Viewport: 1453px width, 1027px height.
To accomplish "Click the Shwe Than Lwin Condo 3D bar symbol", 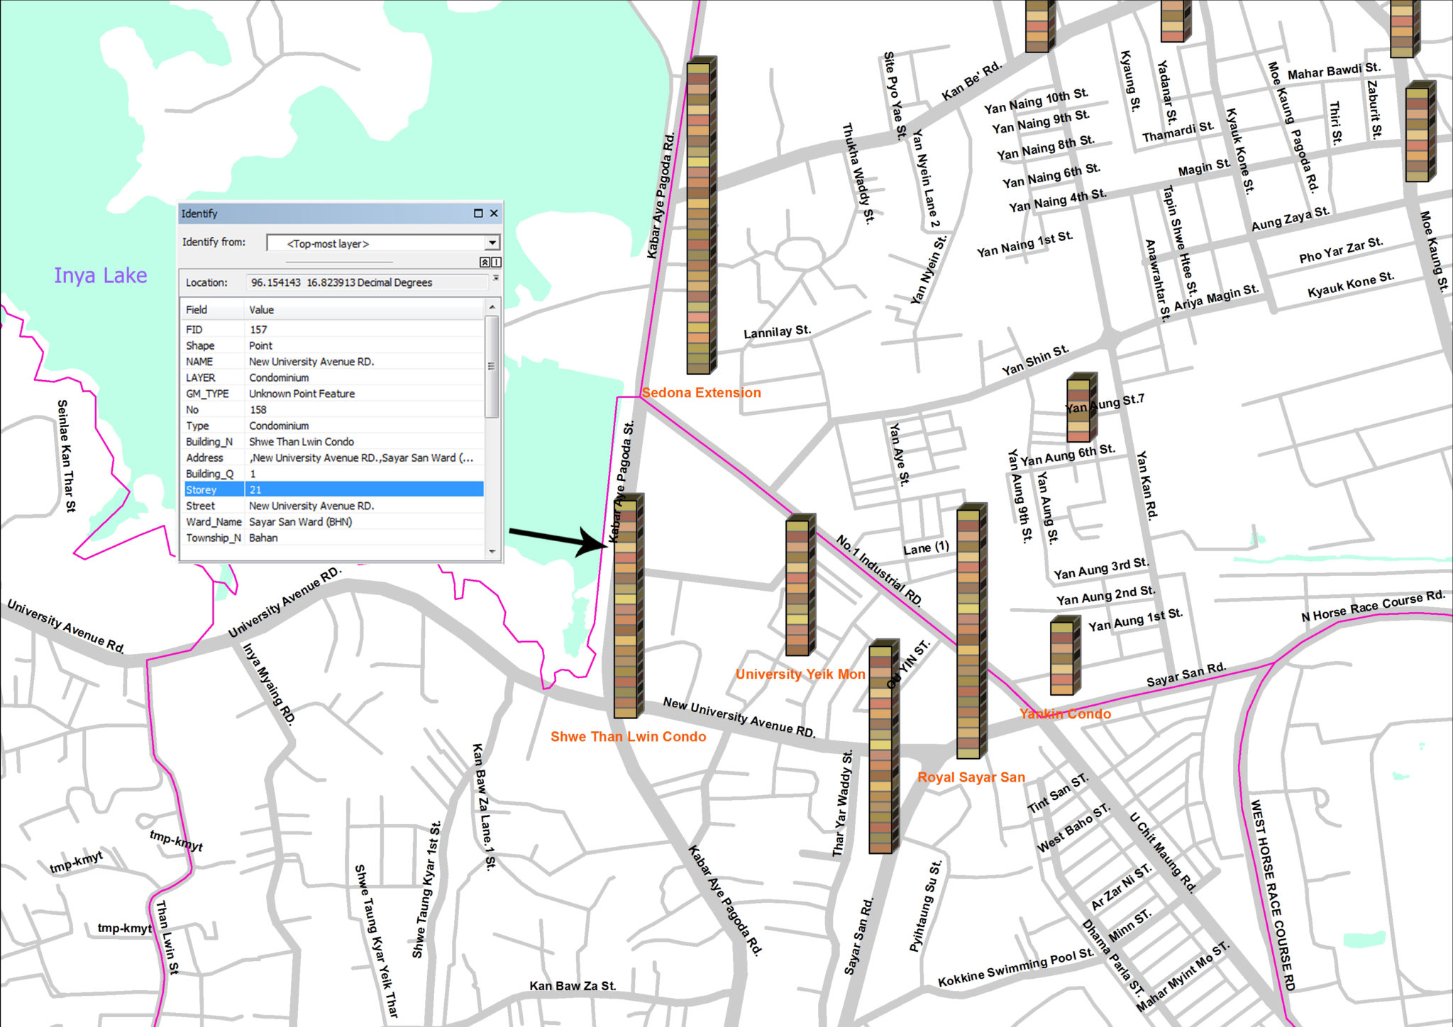I will [628, 606].
